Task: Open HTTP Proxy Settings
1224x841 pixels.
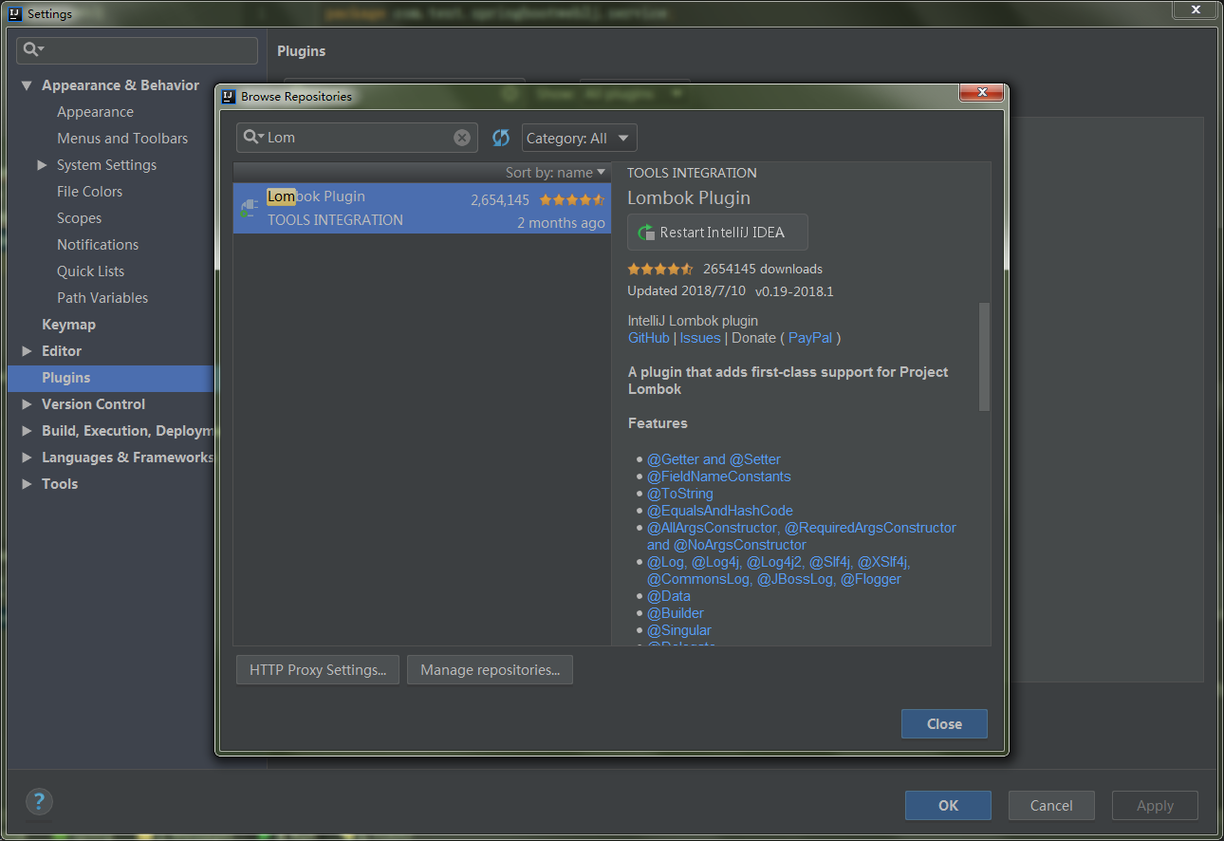Action: [x=318, y=670]
